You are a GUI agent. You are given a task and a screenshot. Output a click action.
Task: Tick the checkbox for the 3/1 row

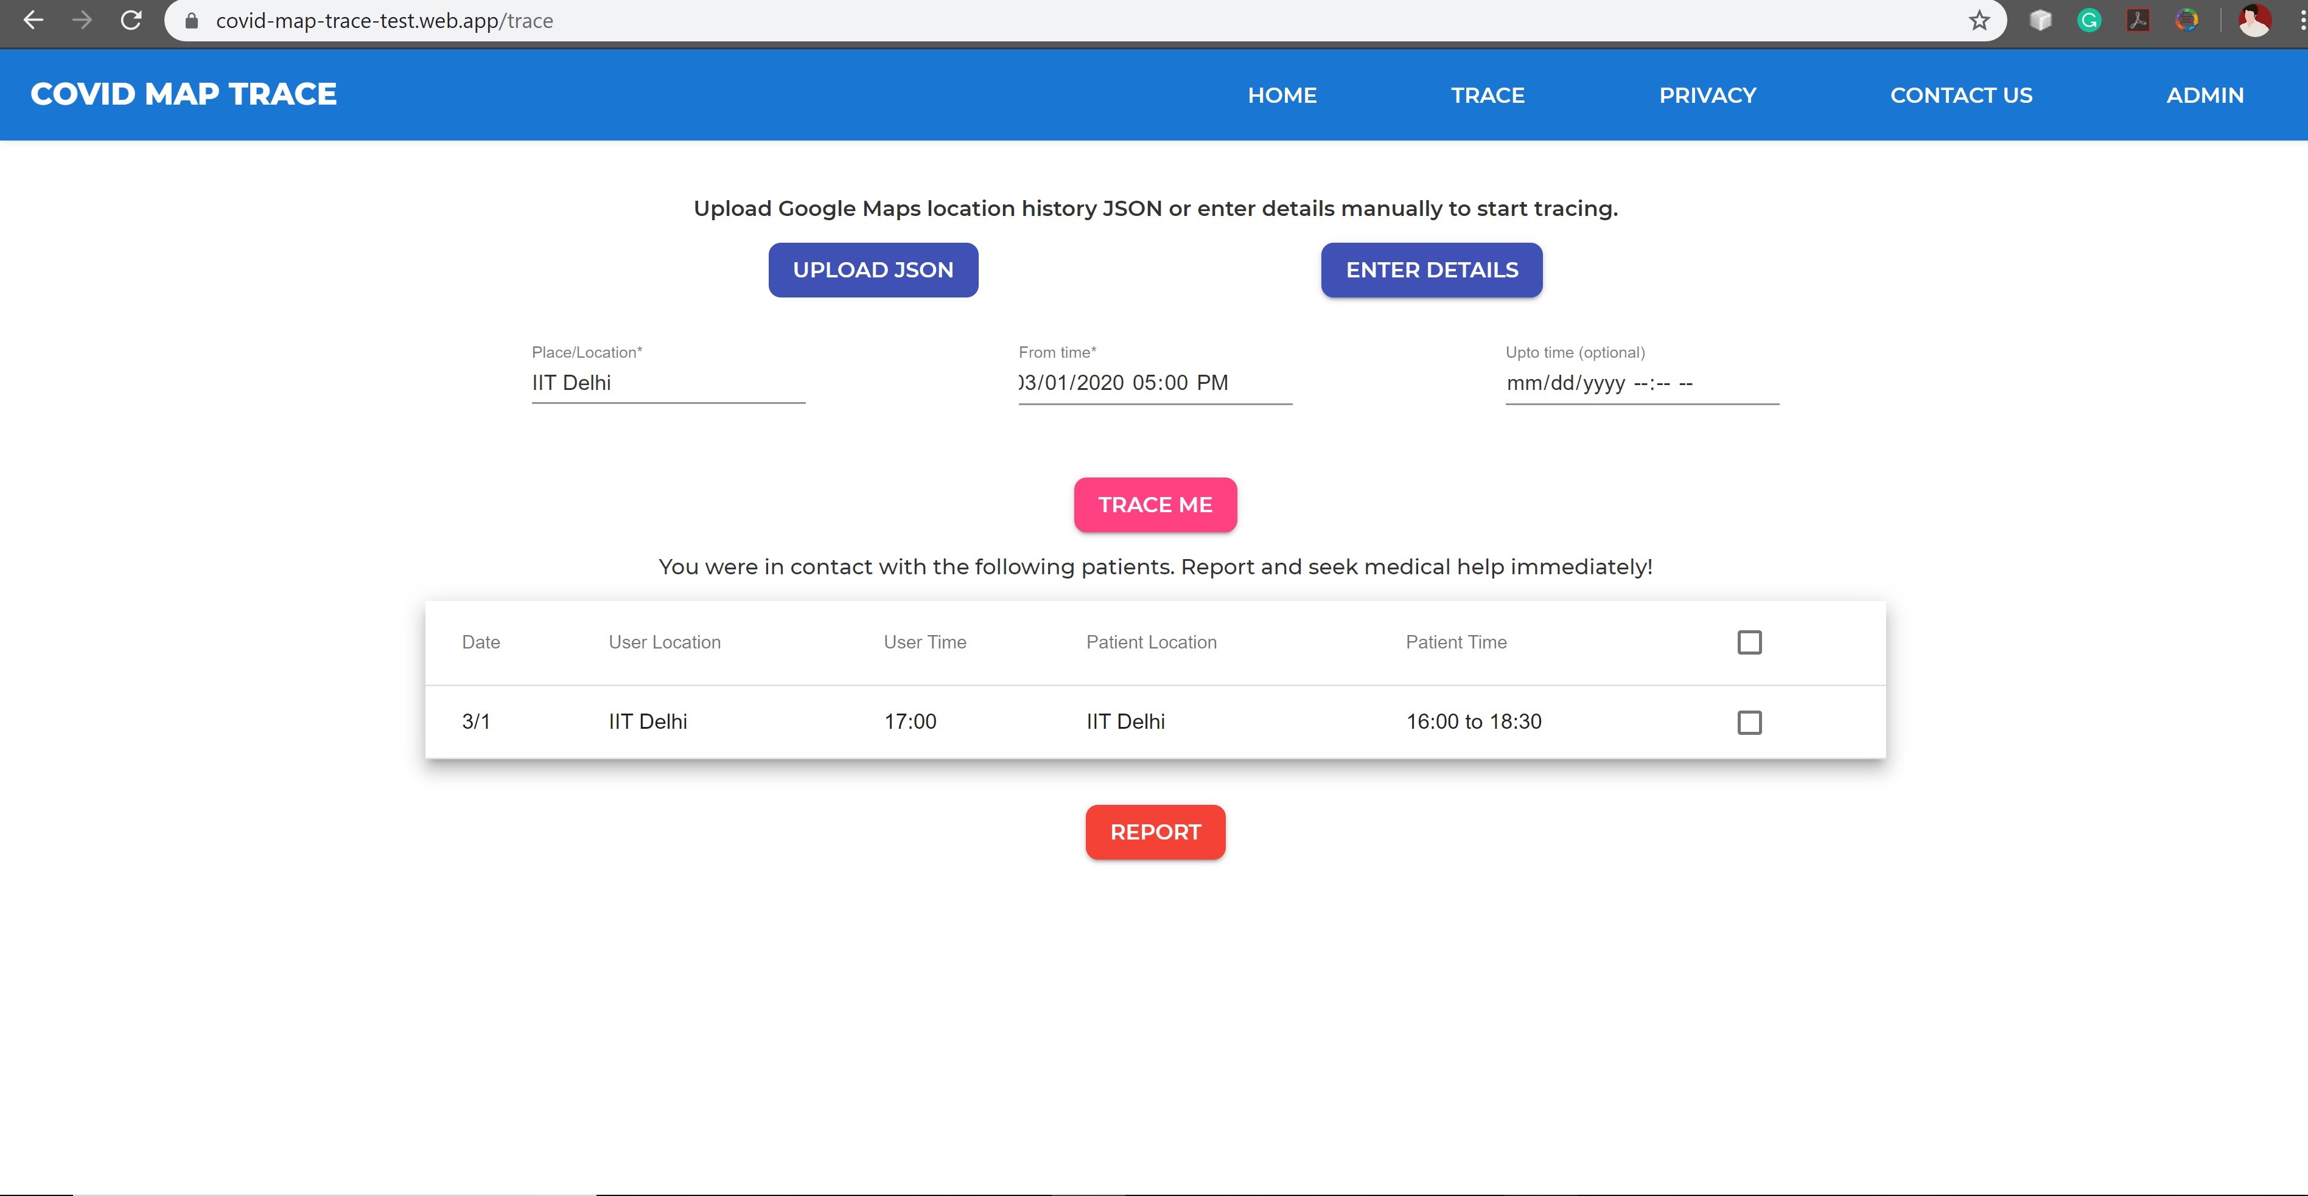click(1749, 721)
